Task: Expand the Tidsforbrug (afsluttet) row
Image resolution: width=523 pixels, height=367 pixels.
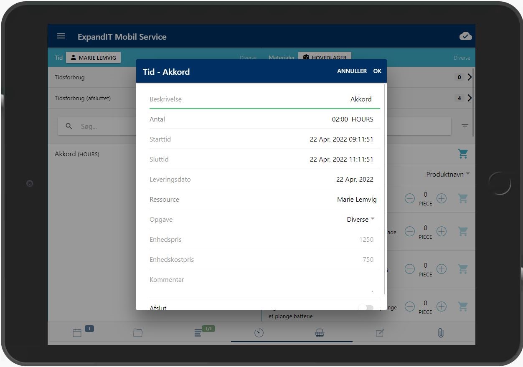Action: tap(469, 98)
